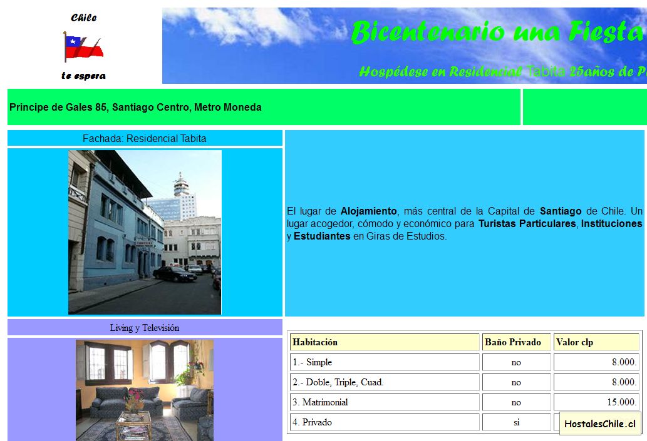Click the 'Alojamiento' description paragraph

point(464,223)
